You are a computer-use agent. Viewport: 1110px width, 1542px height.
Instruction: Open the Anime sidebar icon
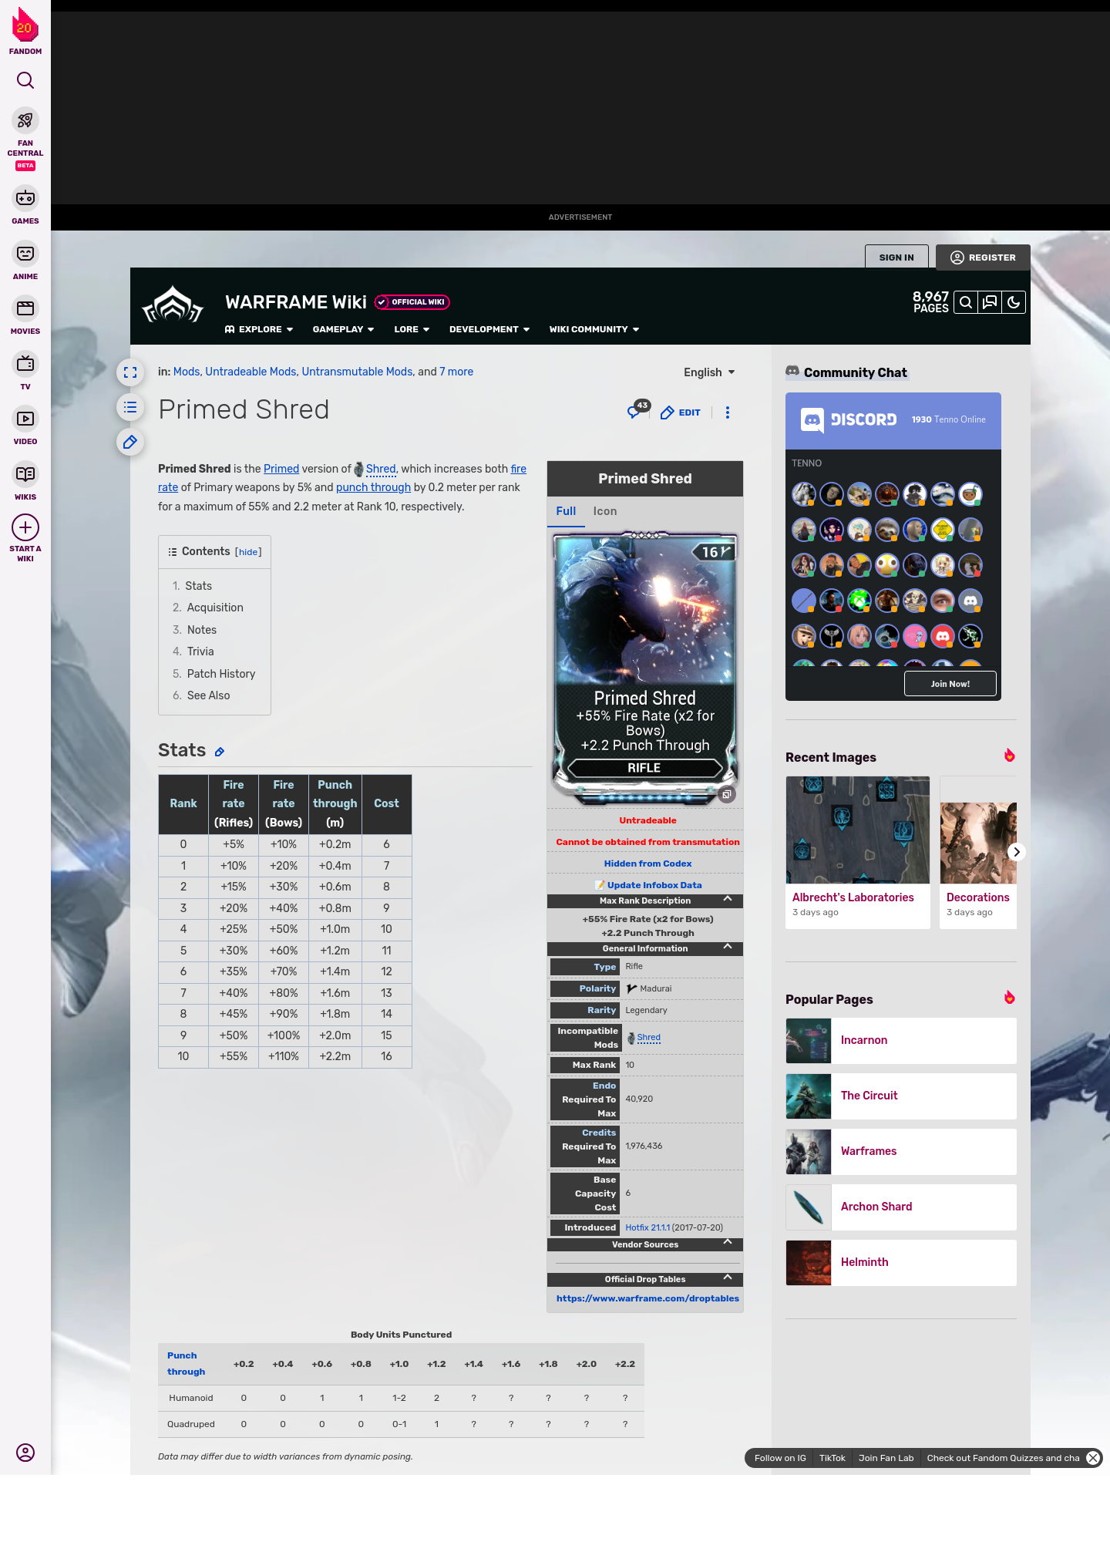coord(25,254)
